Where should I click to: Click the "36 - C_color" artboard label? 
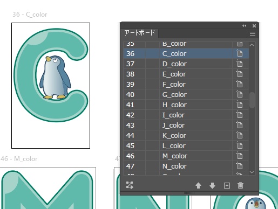point(30,15)
